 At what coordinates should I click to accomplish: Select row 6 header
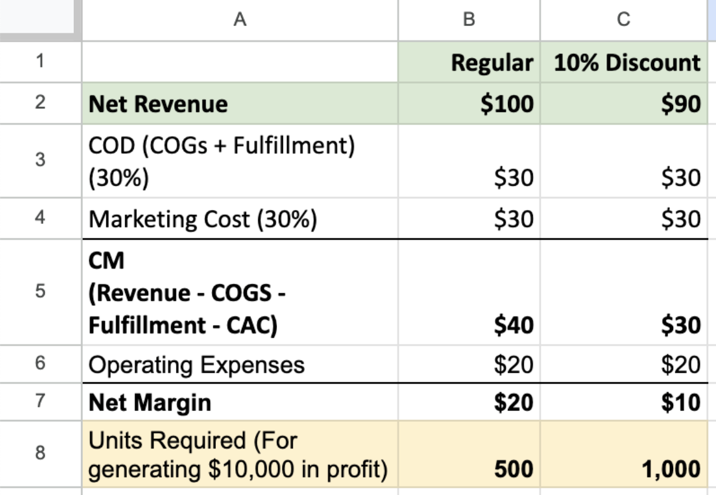[40, 364]
